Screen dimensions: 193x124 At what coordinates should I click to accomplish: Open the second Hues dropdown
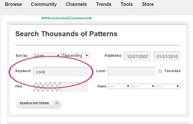144,86
